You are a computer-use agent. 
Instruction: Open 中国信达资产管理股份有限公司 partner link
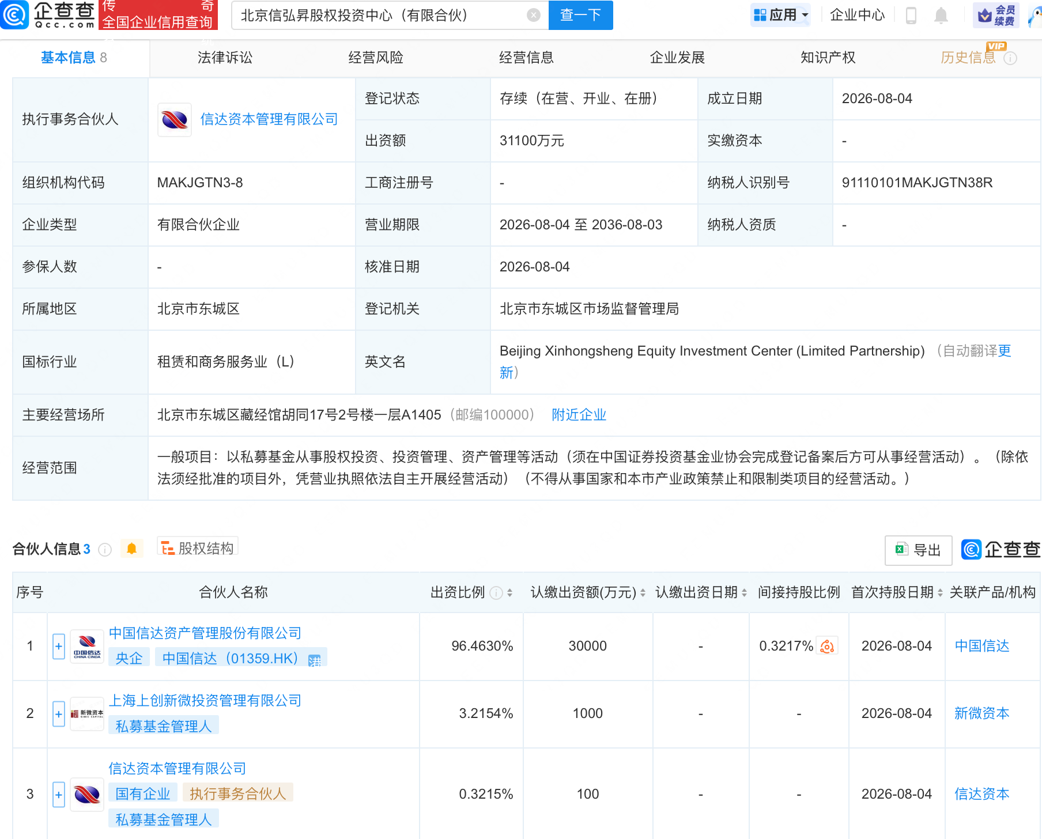205,633
